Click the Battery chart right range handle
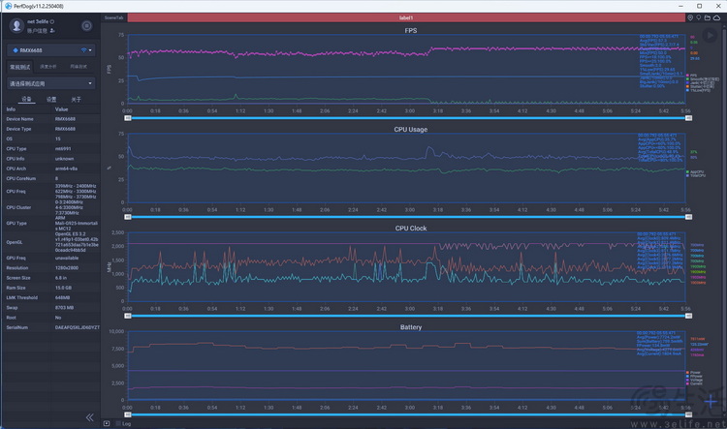This screenshot has height=429, width=727. click(x=688, y=414)
